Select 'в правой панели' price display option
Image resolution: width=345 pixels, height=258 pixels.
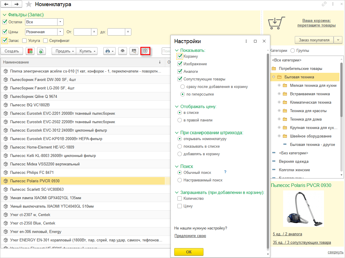click(x=180, y=120)
